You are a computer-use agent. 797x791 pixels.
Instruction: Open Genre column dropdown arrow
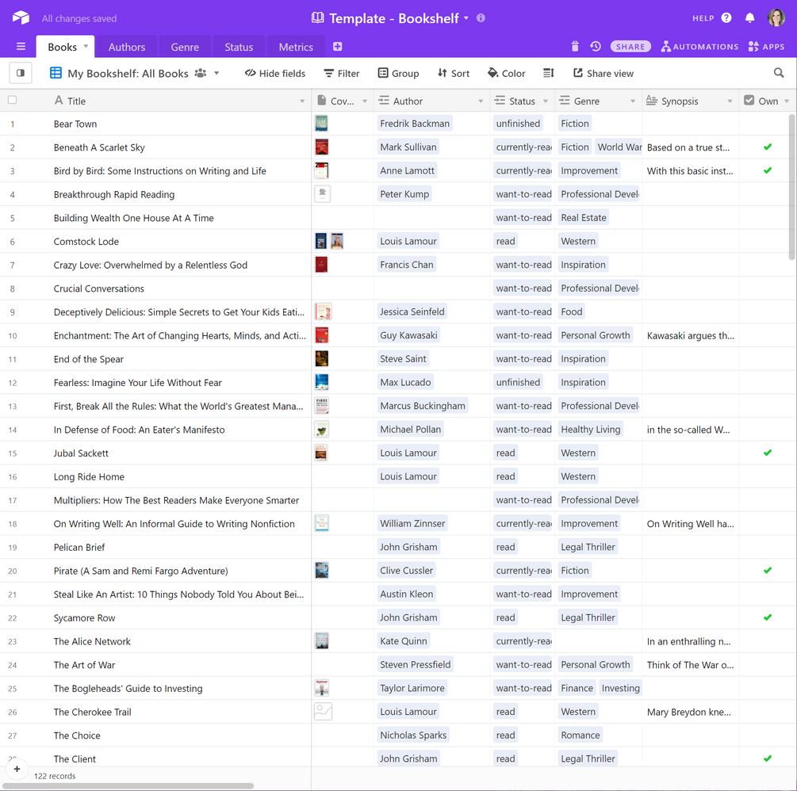click(633, 101)
